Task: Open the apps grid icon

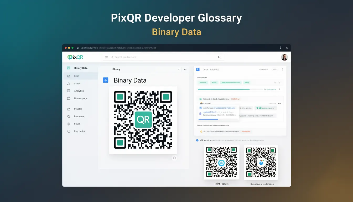Action: click(x=106, y=57)
